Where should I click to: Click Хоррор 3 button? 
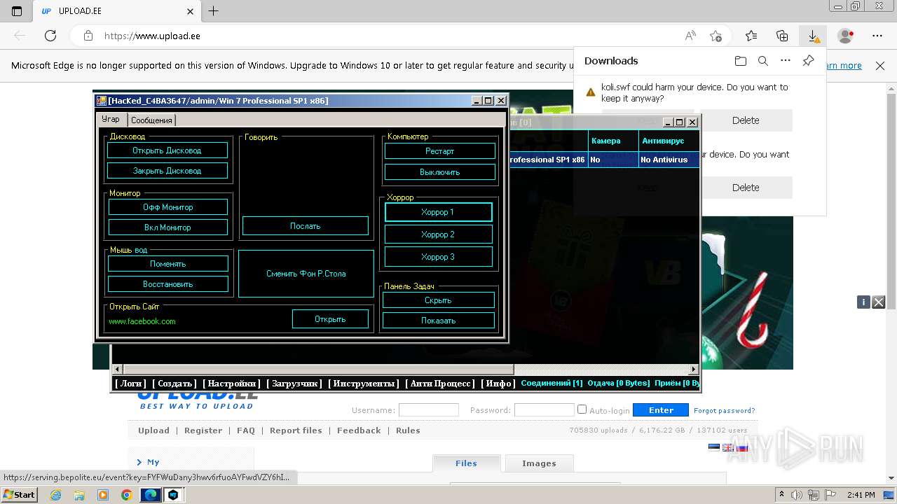(x=439, y=257)
